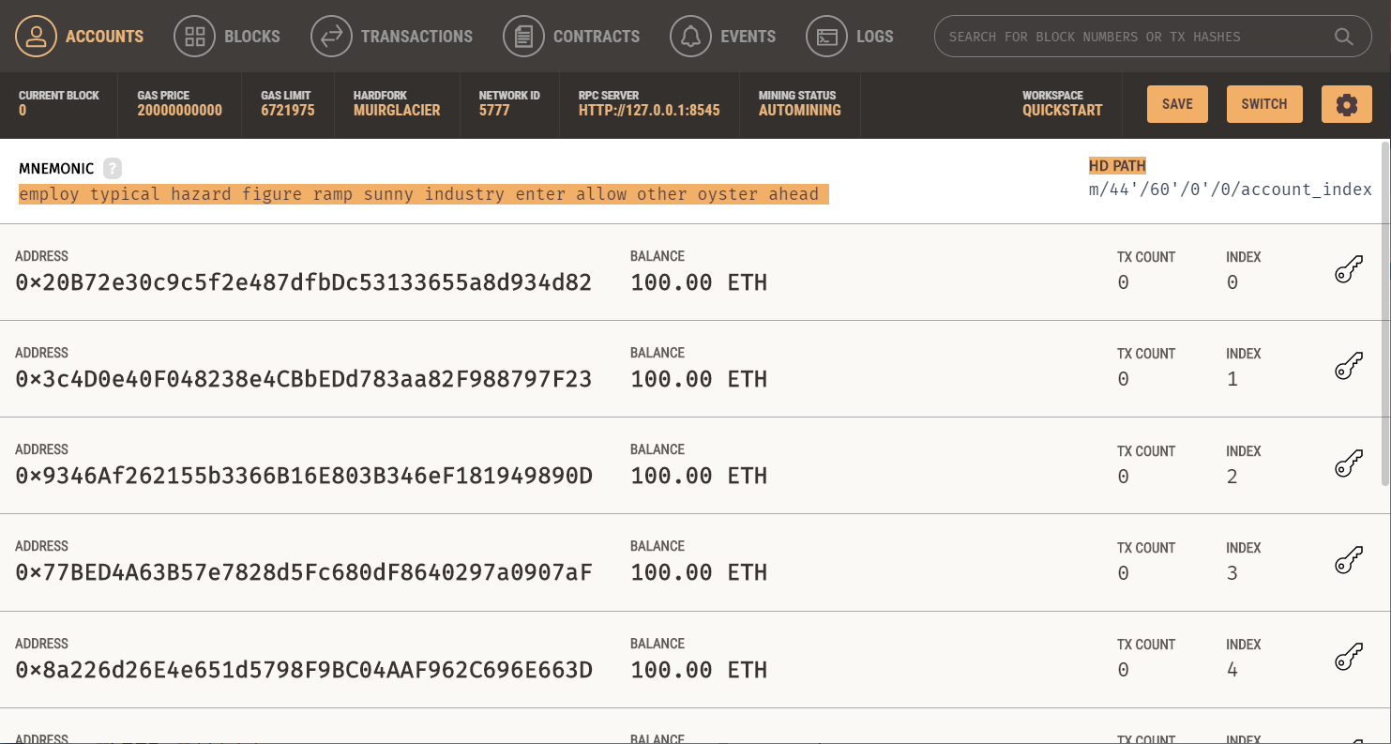Click the 100.00 ETH balance of index 3
Viewport: 1391px width, 744px height.
click(699, 572)
